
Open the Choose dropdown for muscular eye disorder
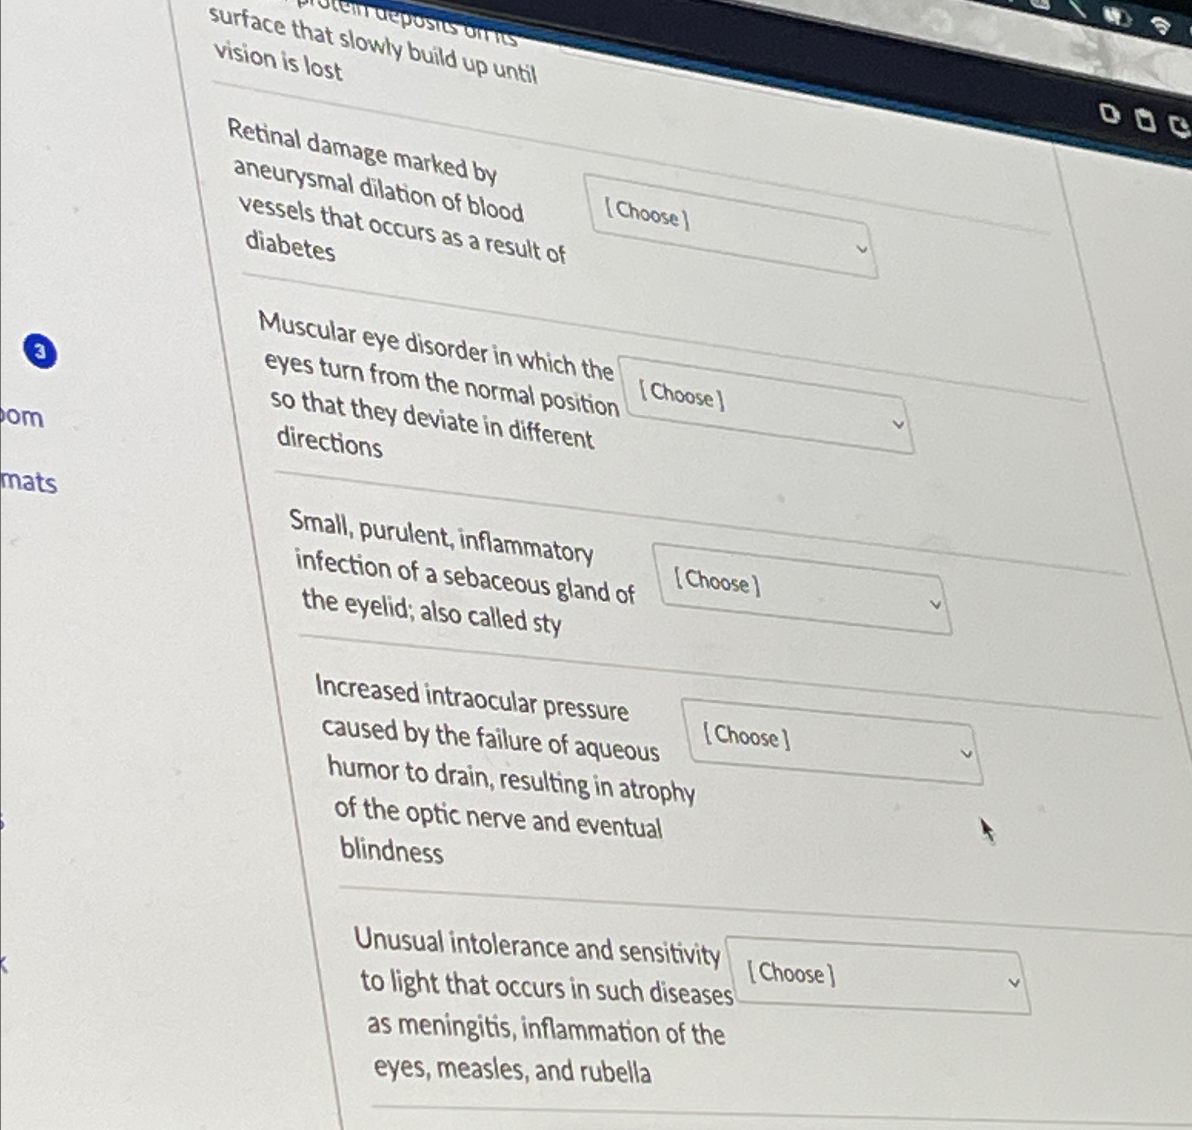click(767, 404)
